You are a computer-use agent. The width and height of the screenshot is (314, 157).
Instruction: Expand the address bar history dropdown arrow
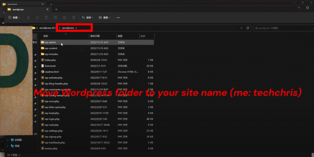[x=241, y=28]
